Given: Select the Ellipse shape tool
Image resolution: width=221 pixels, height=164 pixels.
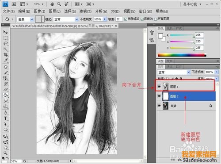Looking at the screenshot, I should pyautogui.click(x=6, y=130).
